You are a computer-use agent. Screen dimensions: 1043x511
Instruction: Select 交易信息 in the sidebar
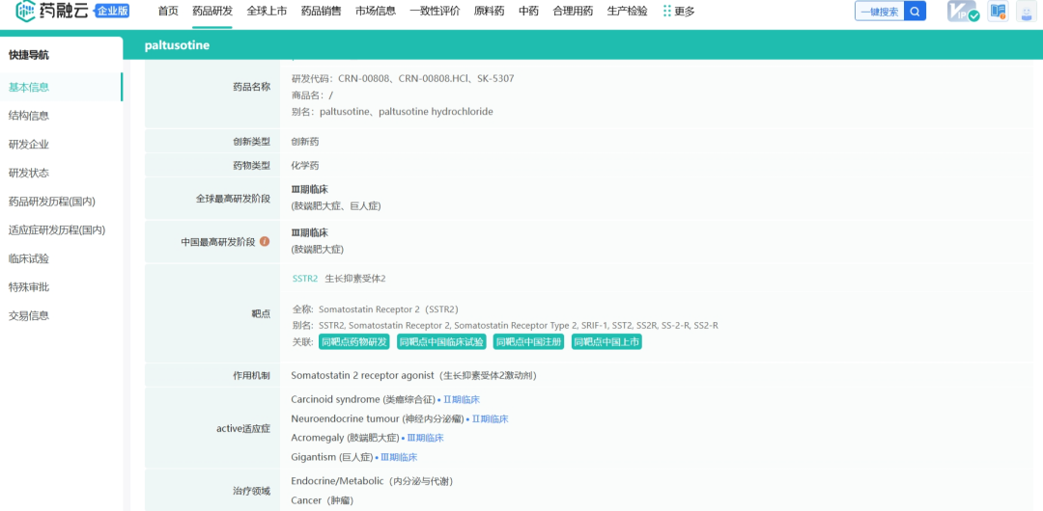click(x=29, y=315)
